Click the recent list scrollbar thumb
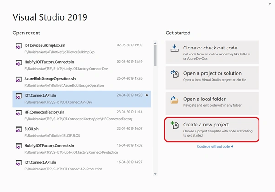The width and height of the screenshot is (275, 192). click(x=155, y=55)
